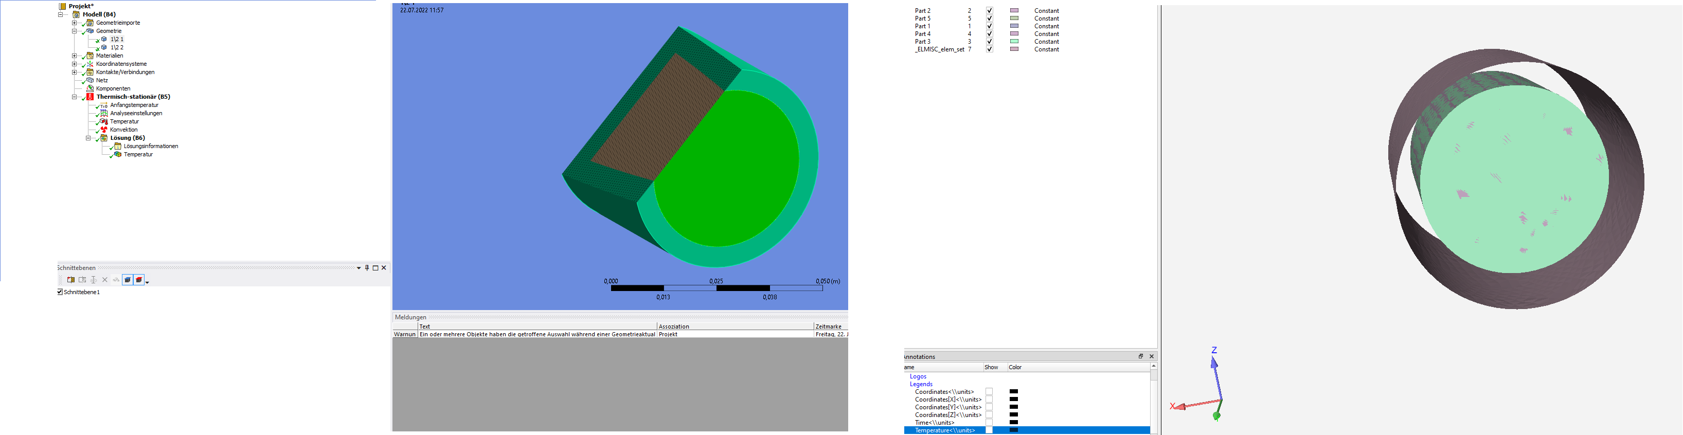
Task: Click the new section plane icon
Action: coord(70,280)
